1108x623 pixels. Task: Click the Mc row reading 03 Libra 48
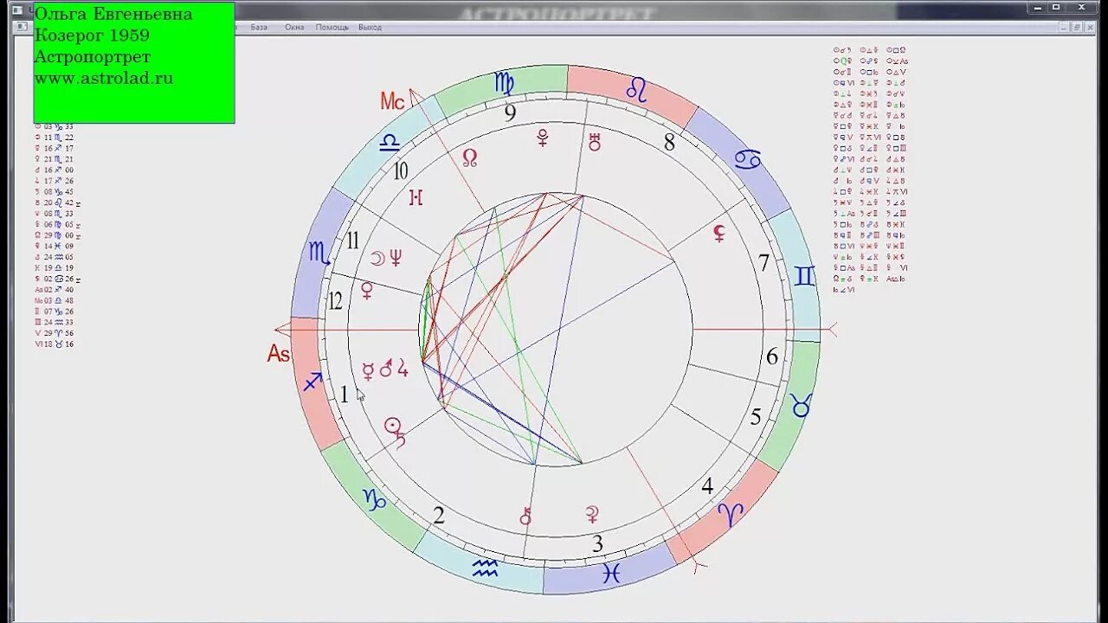(x=54, y=300)
